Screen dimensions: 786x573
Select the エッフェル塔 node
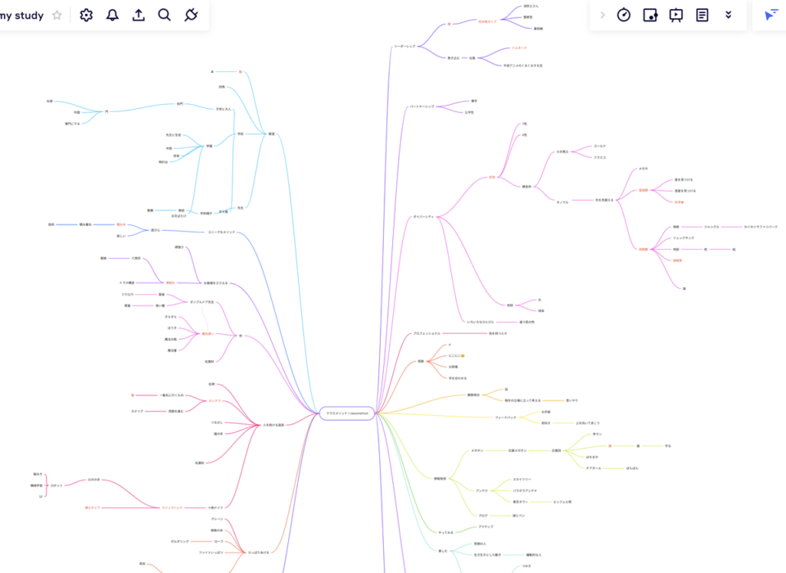(562, 502)
